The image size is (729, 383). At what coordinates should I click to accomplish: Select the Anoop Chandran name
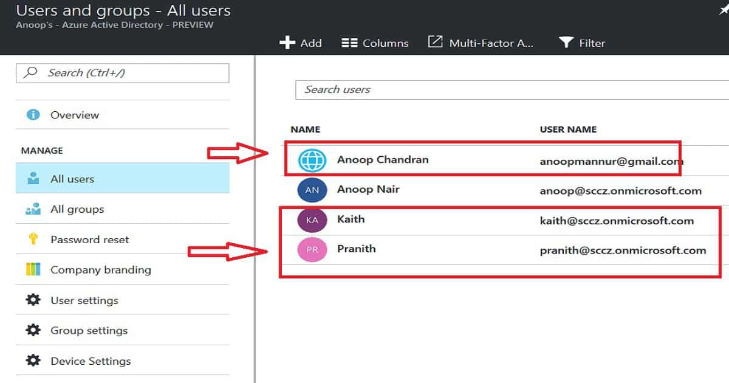(383, 160)
